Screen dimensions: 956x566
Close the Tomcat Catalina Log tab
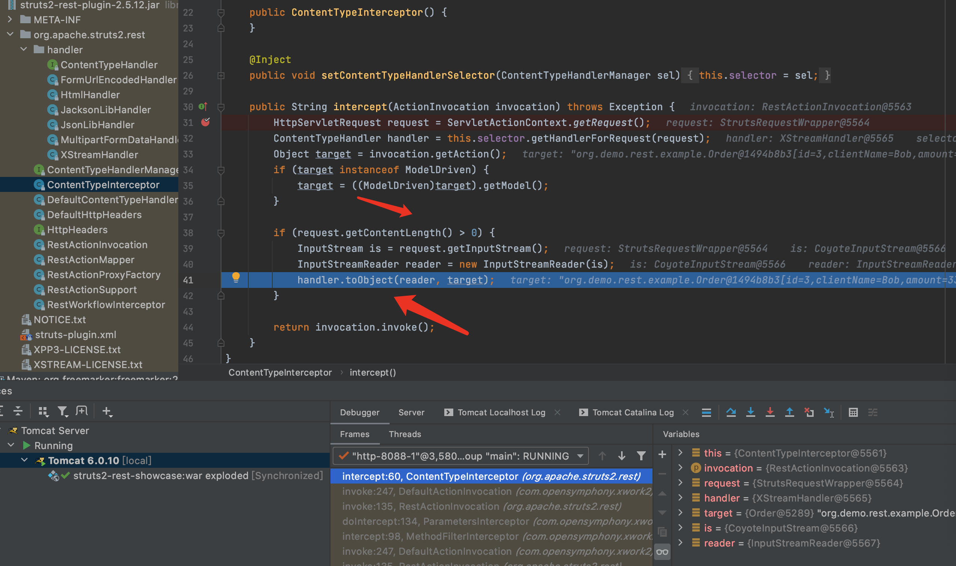[686, 412]
